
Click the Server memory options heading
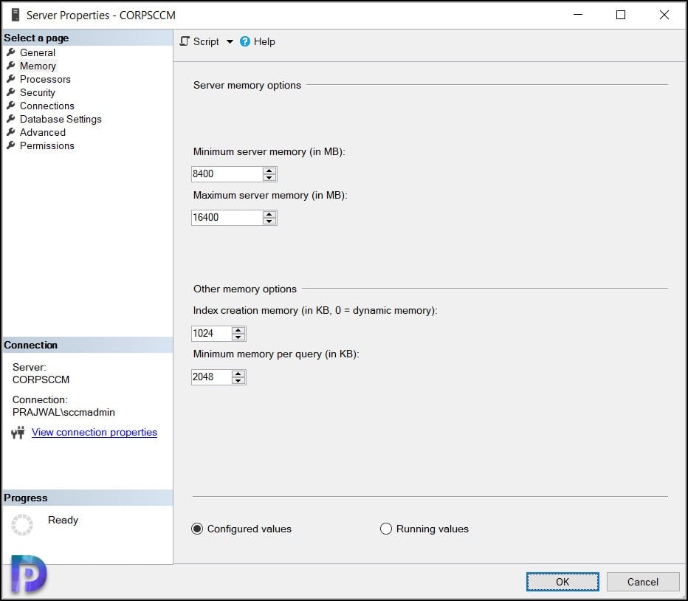tap(247, 85)
